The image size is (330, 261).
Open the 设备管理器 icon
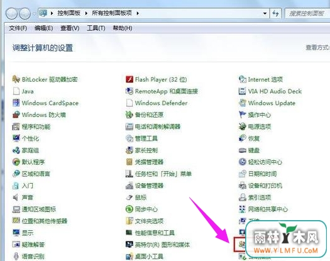129,186
